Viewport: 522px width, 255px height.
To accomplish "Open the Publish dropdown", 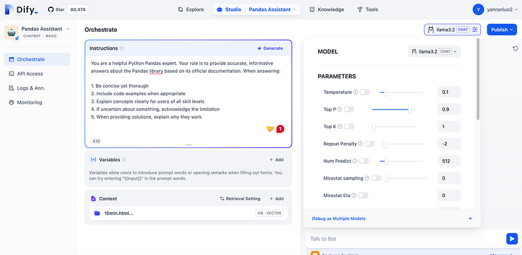I will (x=502, y=30).
